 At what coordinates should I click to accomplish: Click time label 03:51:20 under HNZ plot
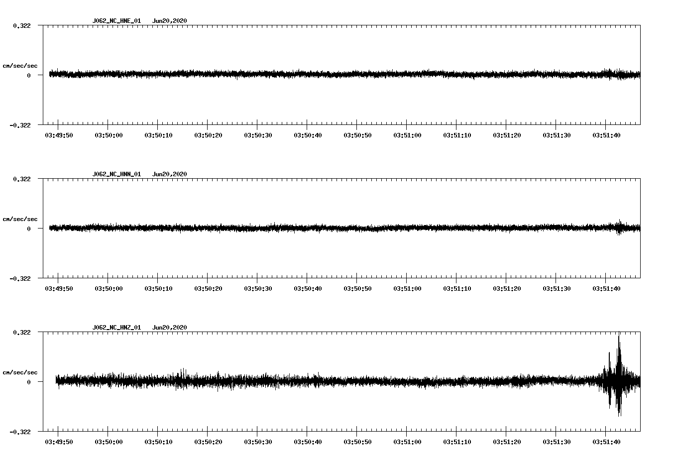tap(507, 442)
